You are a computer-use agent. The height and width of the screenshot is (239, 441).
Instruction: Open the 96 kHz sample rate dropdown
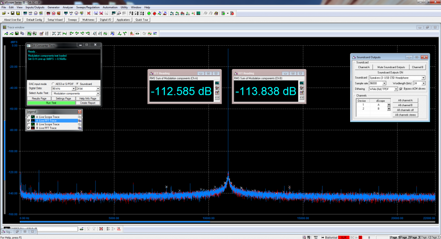[x=73, y=89]
